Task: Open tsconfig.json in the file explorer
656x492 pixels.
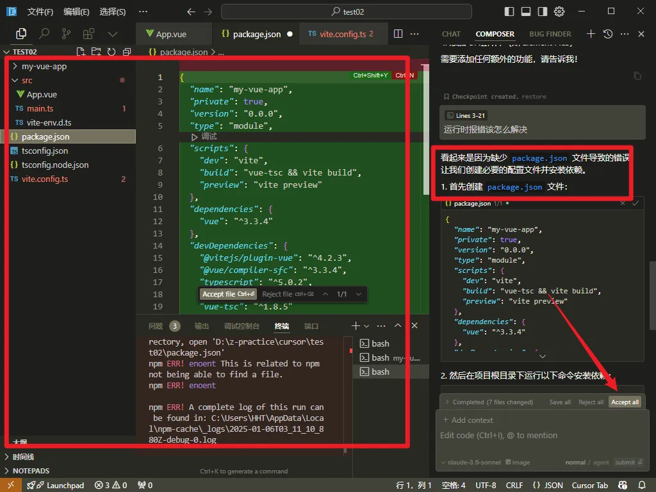Action: [45, 151]
